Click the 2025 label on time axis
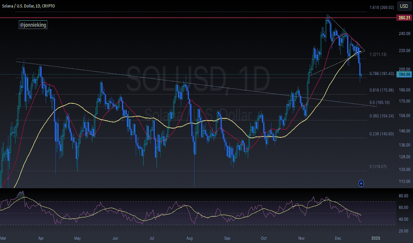This screenshot has height=243, width=413. pyautogui.click(x=376, y=238)
